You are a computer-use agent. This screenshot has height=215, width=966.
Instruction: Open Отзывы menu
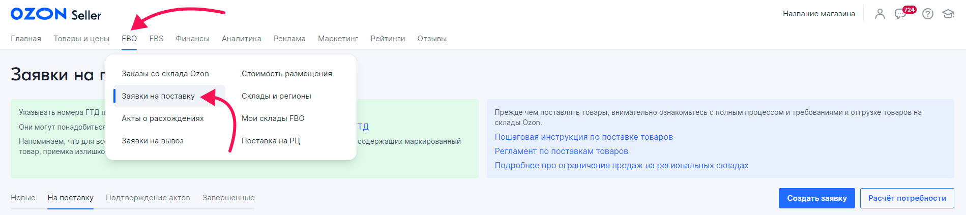coord(432,39)
